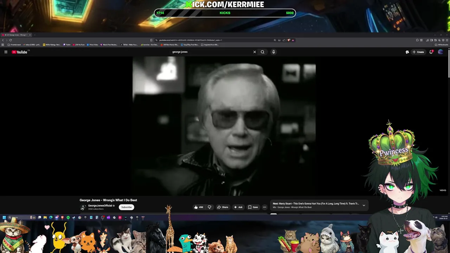
Task: Click the browser forward arrow
Action: click(7, 40)
